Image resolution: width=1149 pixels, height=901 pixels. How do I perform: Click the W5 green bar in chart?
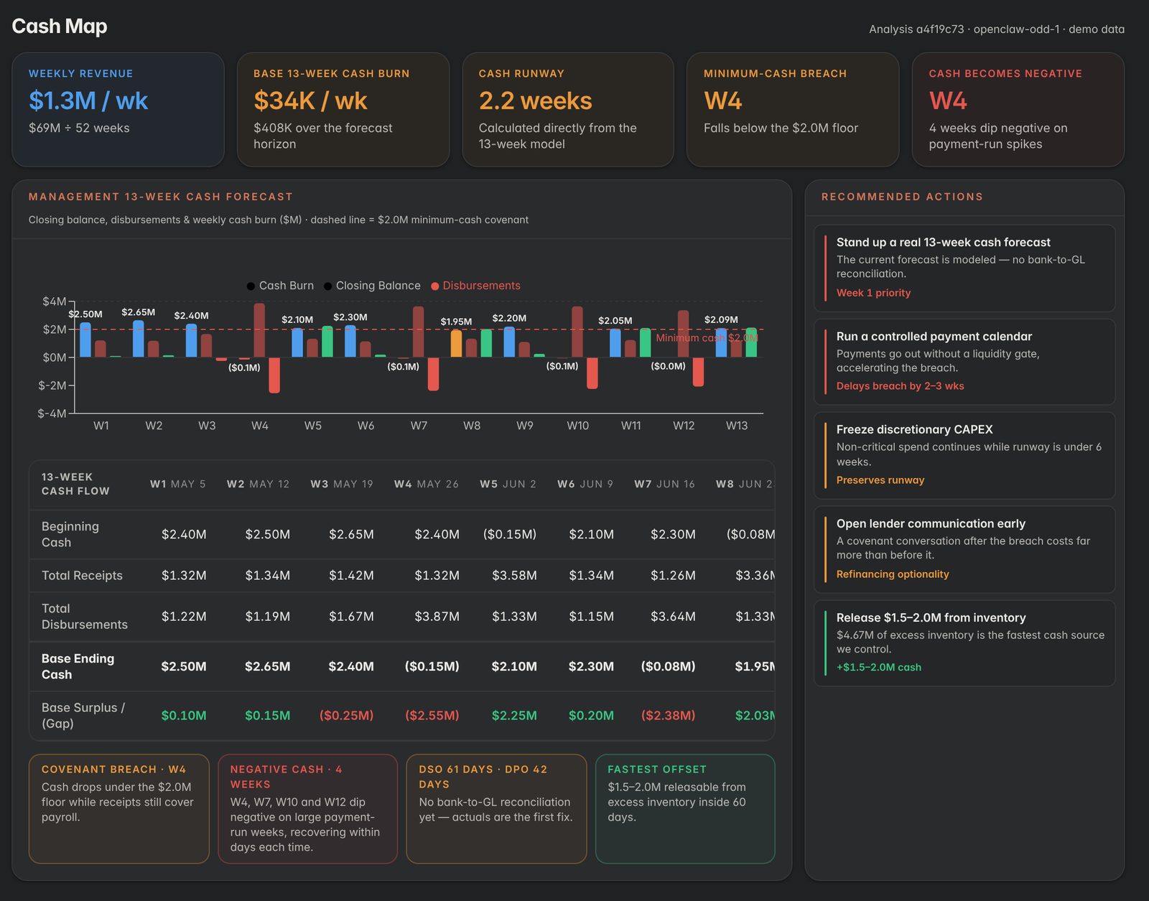[327, 342]
